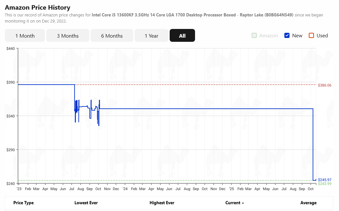Click the $290 y-axis label

[11, 150]
